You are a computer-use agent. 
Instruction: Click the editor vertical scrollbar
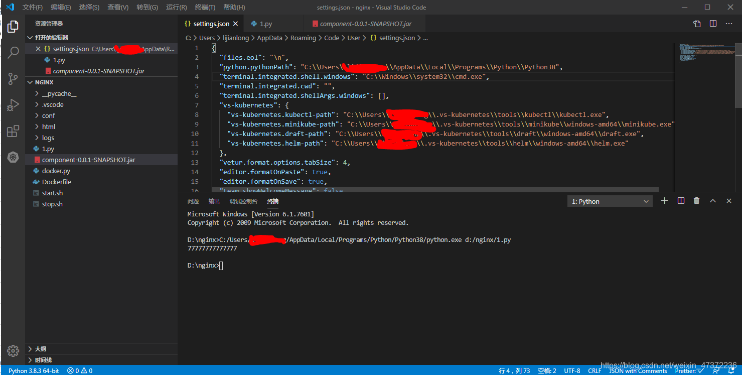click(738, 75)
